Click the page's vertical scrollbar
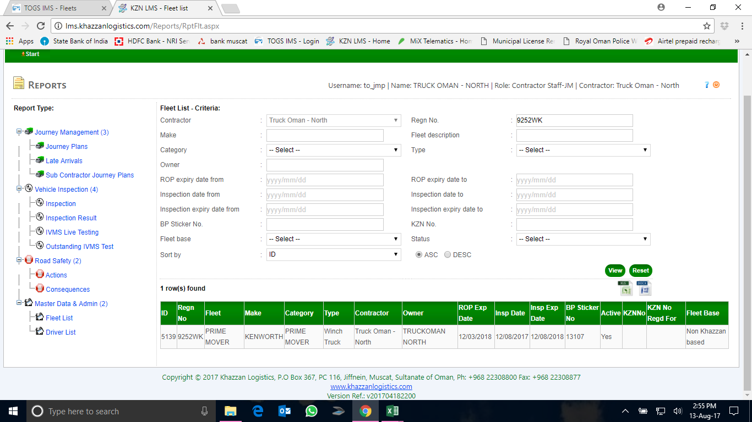 coord(746,220)
